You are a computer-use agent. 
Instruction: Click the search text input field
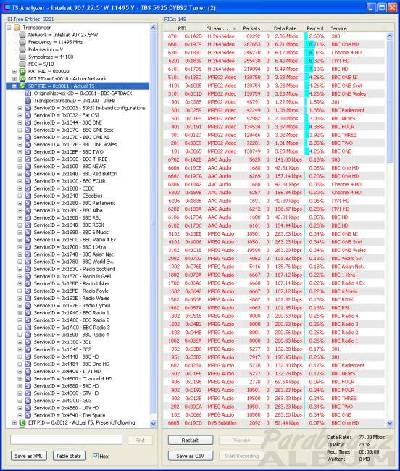tap(67, 440)
